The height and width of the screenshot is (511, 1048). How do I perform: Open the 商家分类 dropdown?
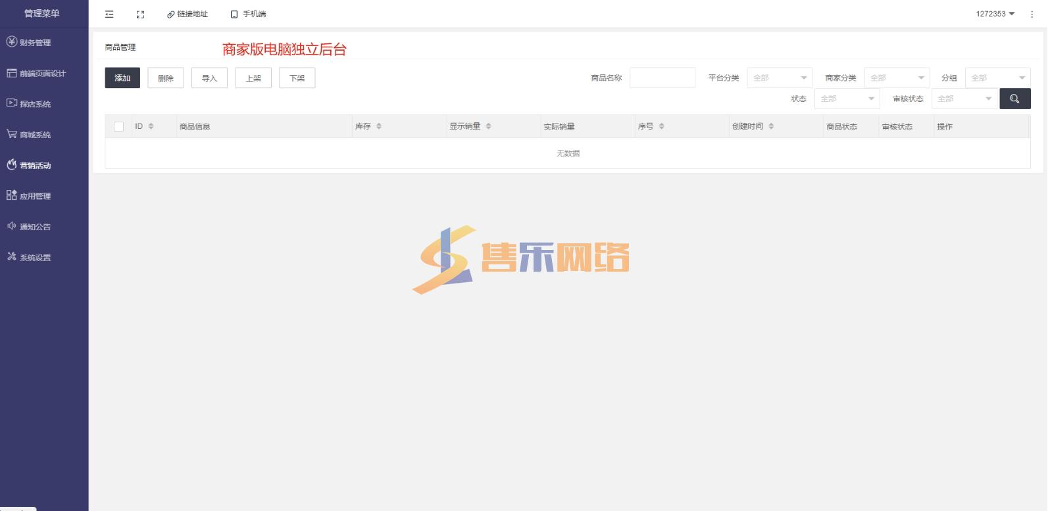point(897,78)
